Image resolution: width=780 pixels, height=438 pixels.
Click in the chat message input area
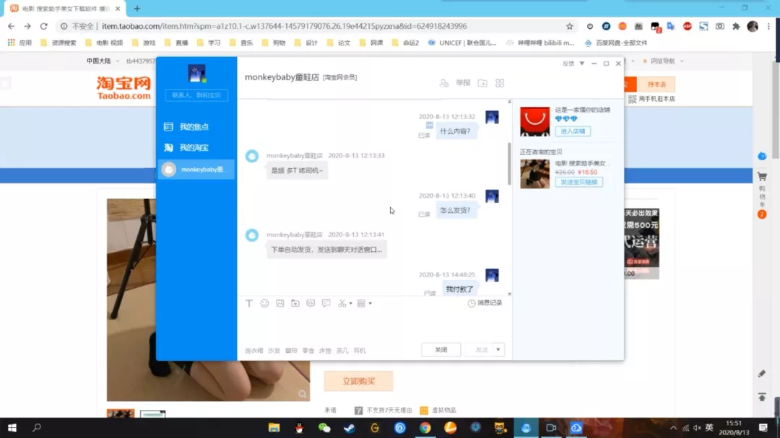[x=374, y=327]
